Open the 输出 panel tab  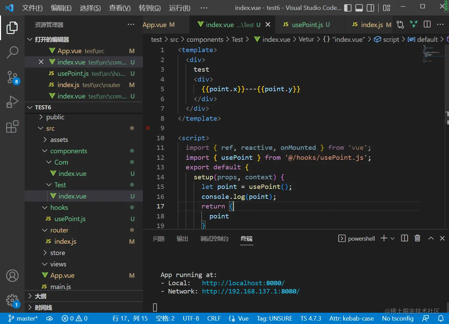tap(182, 239)
